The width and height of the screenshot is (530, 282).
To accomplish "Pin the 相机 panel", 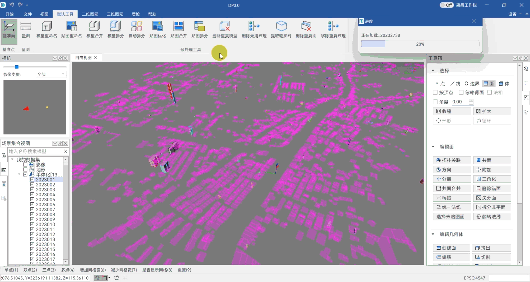I will pos(60,58).
